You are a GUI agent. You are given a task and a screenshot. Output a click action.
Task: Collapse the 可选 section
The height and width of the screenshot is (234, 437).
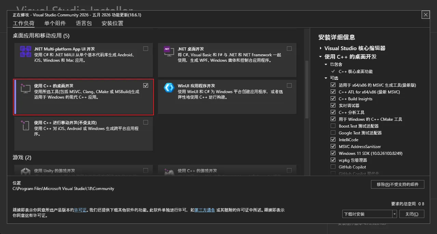[x=326, y=78]
